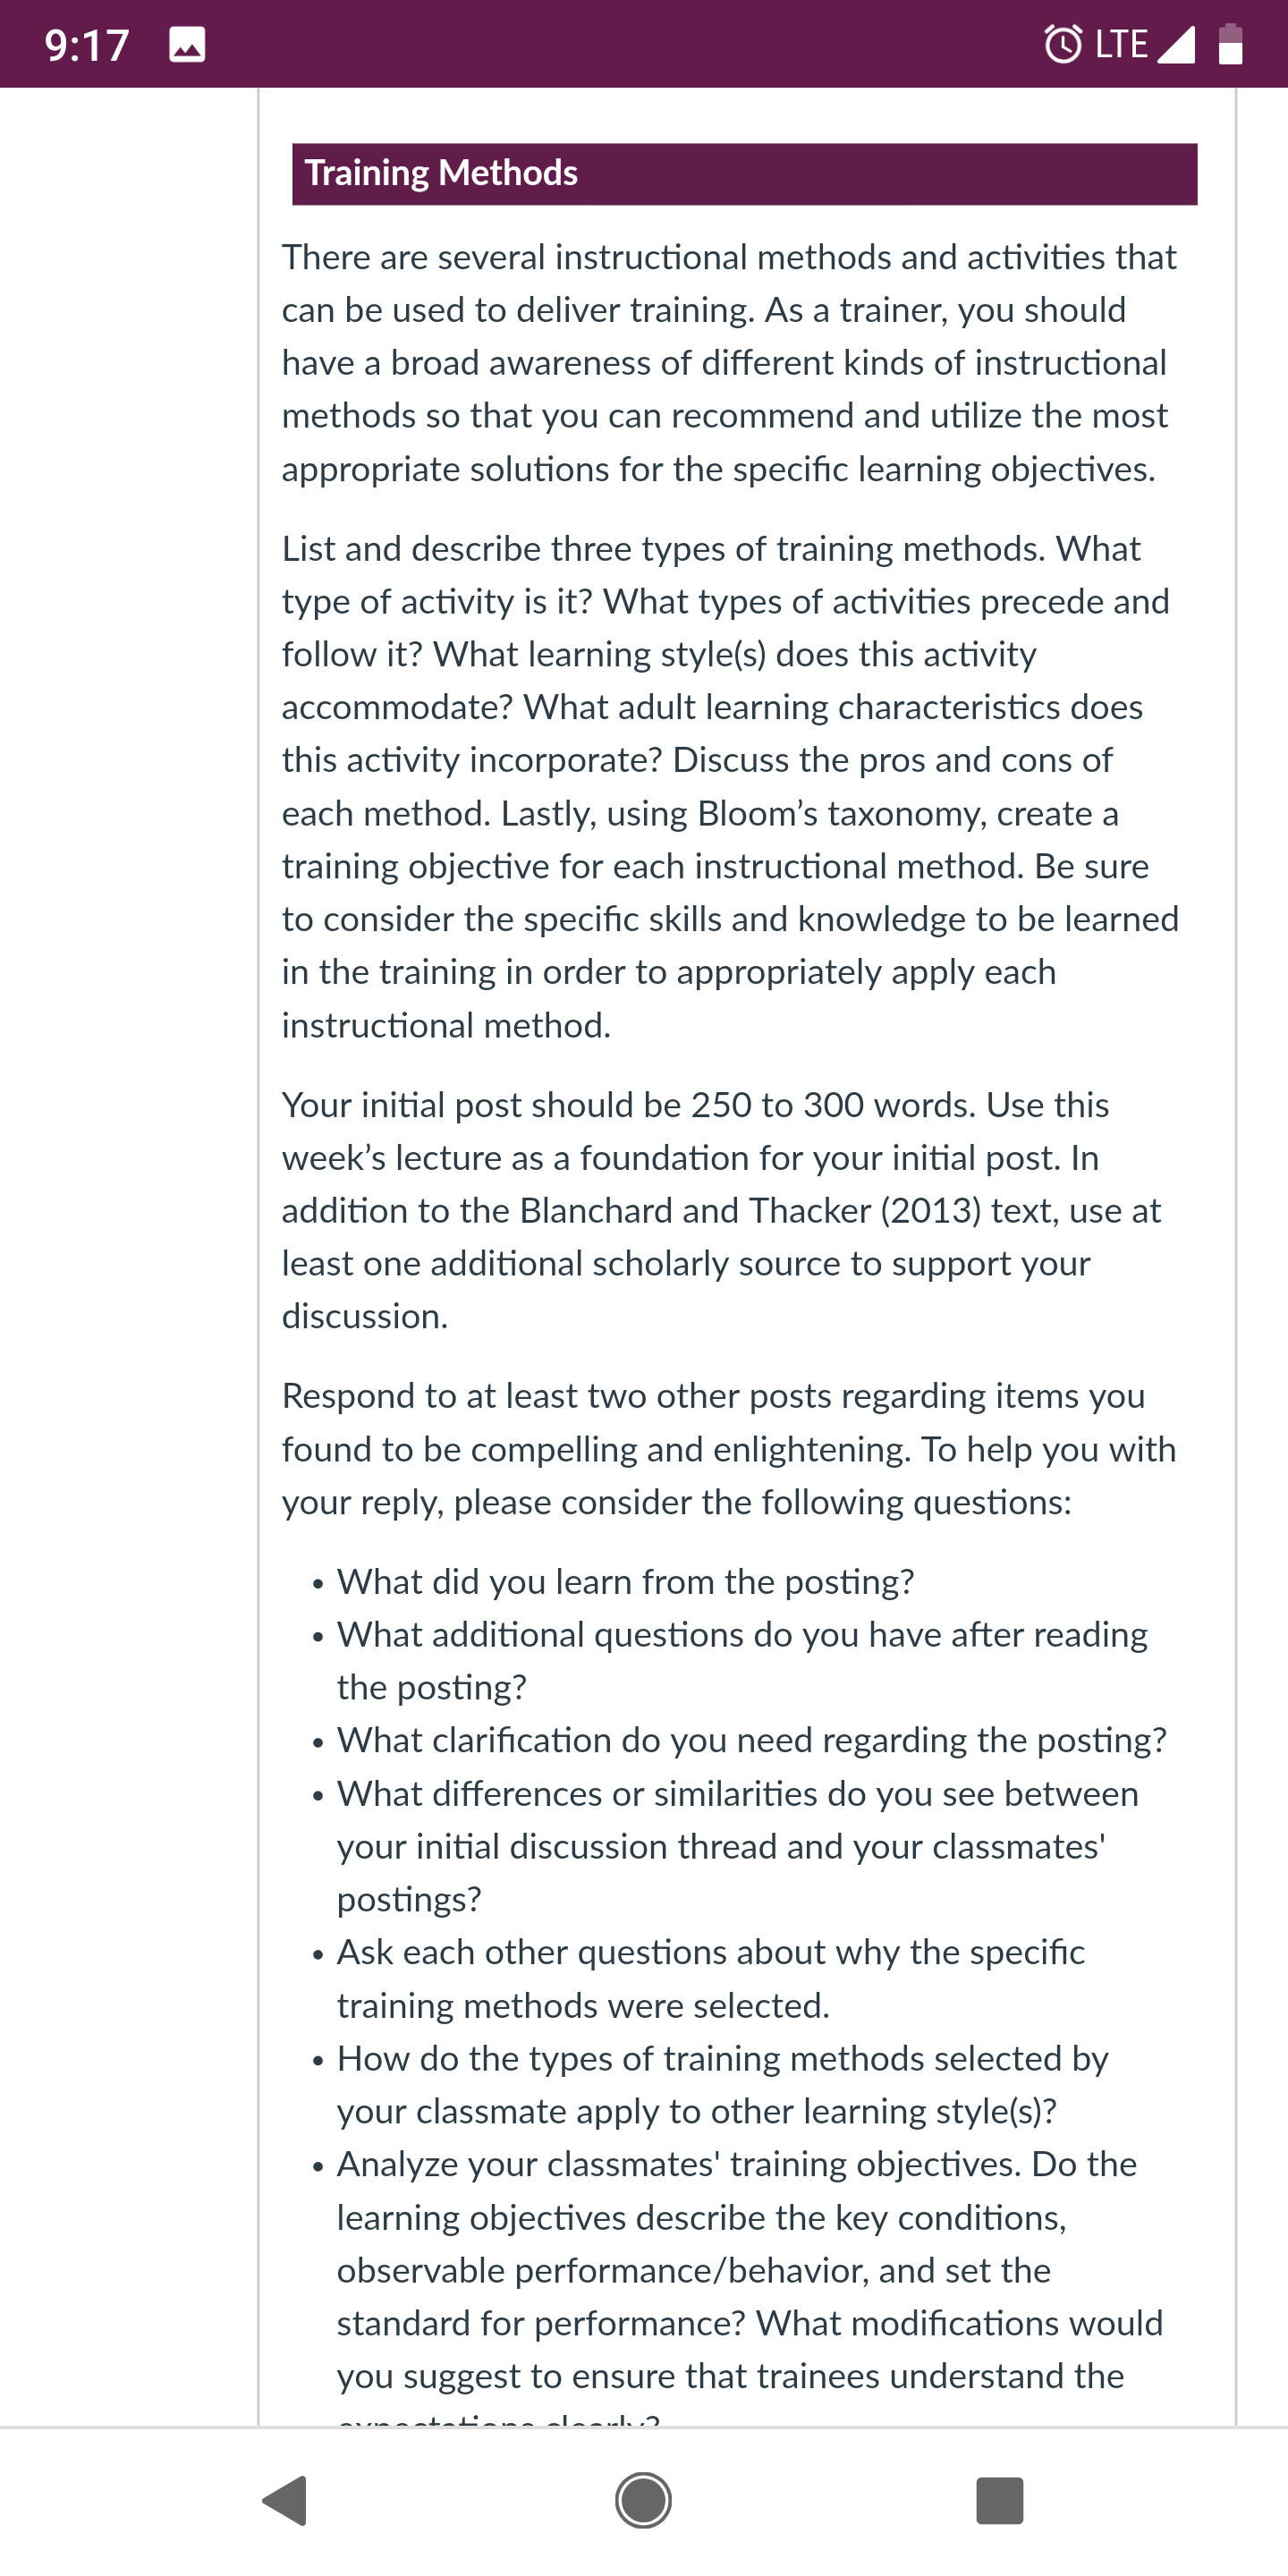Image resolution: width=1288 pixels, height=2576 pixels.
Task: Tap the 'Your initial post should be' paragraph
Action: point(722,1210)
